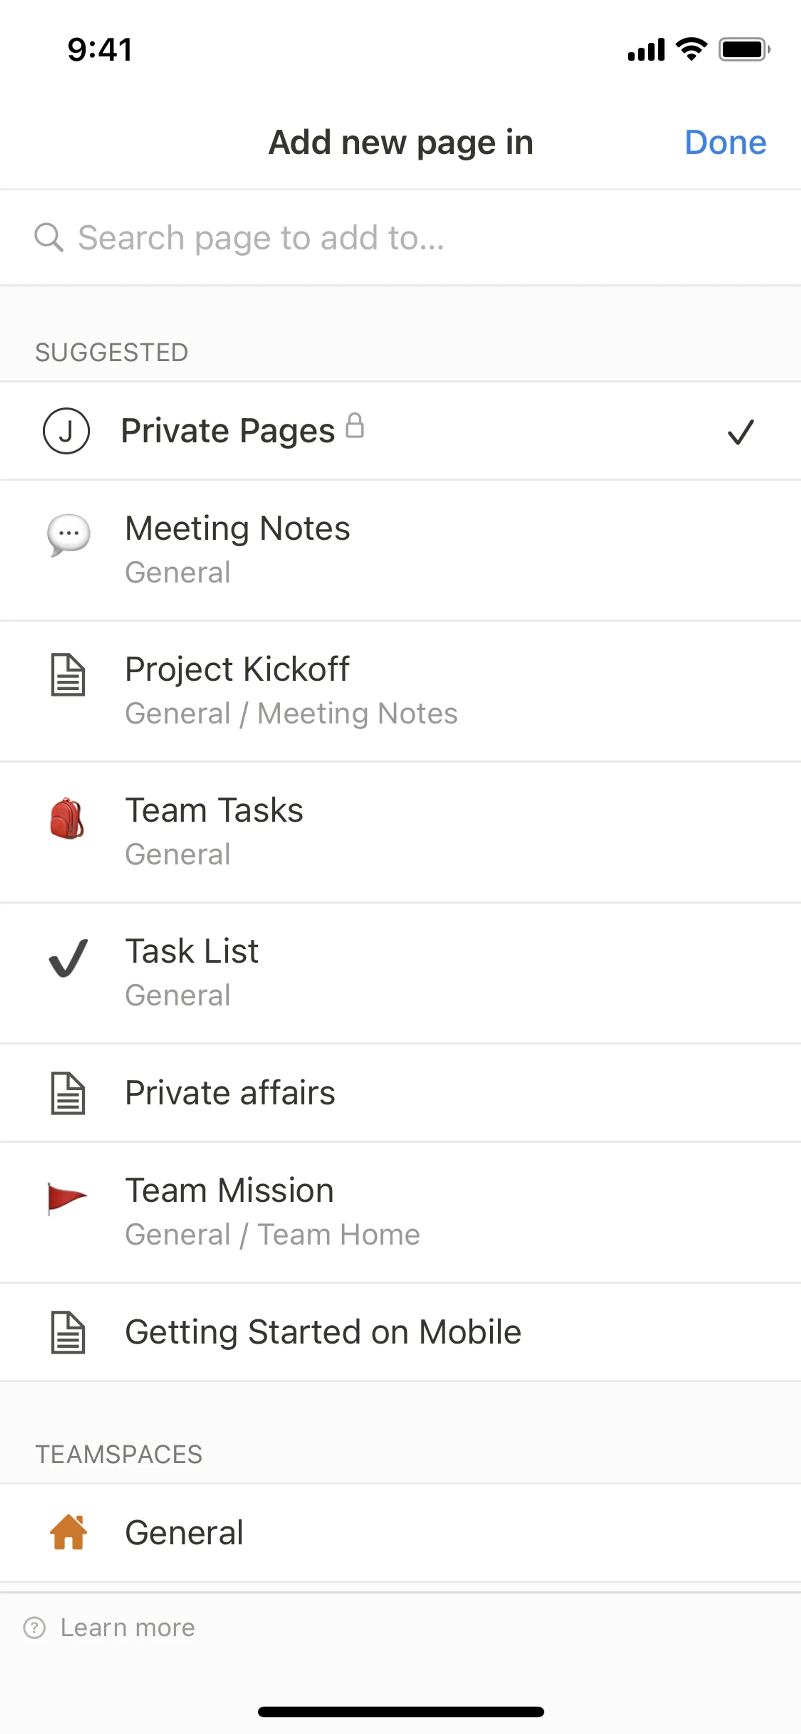This screenshot has height=1734, width=801.
Task: Tap the question mark help icon
Action: tap(34, 1628)
